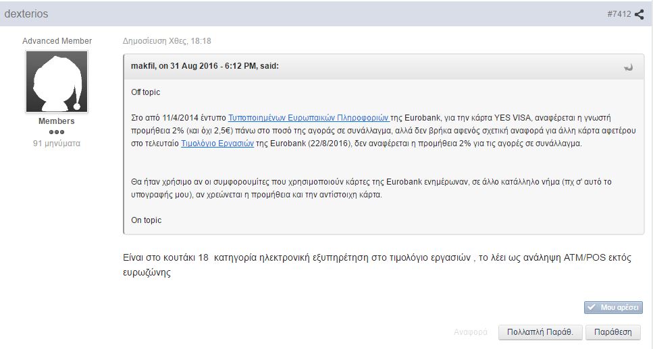The height and width of the screenshot is (349, 653).
Task: Open dexterios avatar image
Action: tap(57, 82)
